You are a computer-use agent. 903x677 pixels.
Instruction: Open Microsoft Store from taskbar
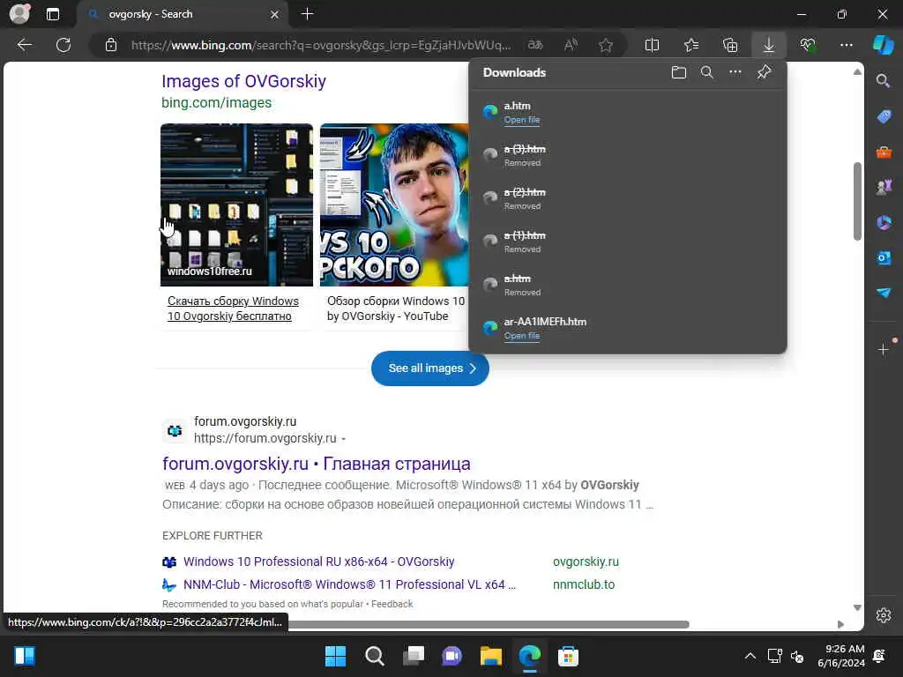point(568,656)
